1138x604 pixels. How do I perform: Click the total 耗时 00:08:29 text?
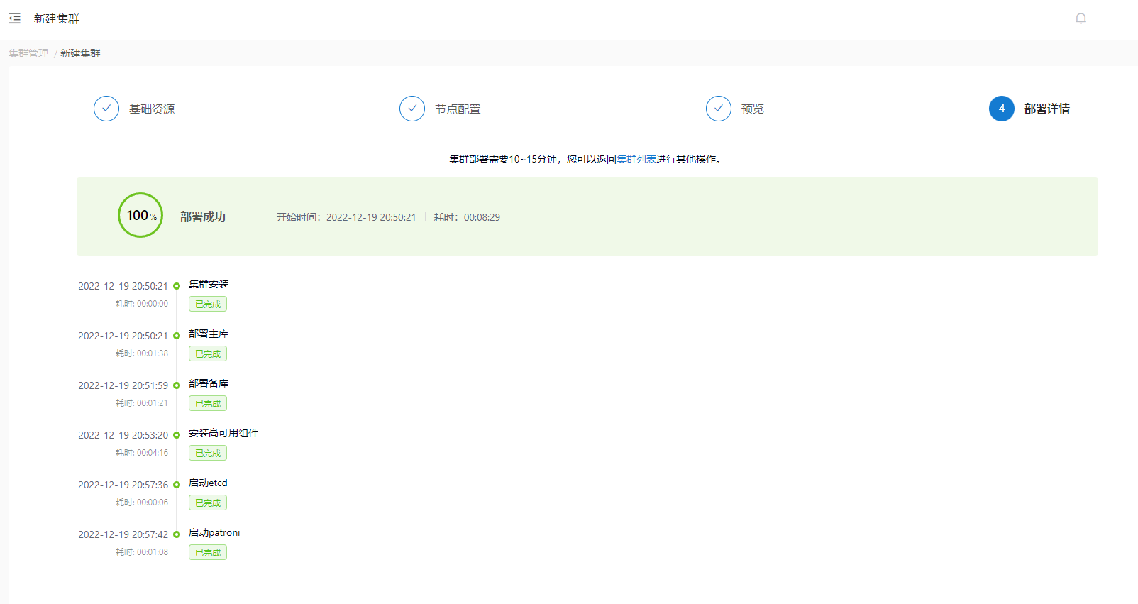point(467,217)
